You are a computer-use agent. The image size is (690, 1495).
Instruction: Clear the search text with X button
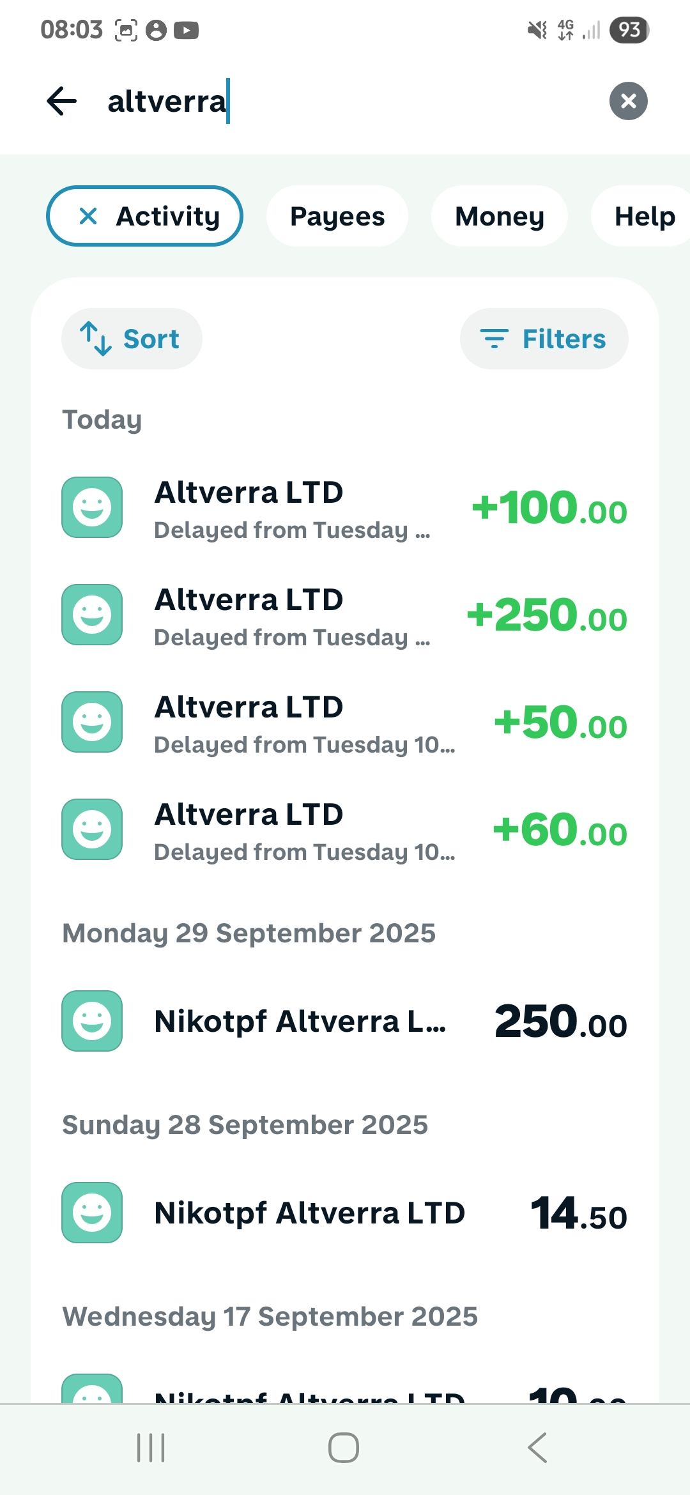click(628, 101)
